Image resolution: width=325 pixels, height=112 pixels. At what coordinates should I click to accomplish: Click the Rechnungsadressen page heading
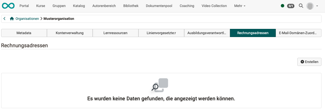coord(24,45)
